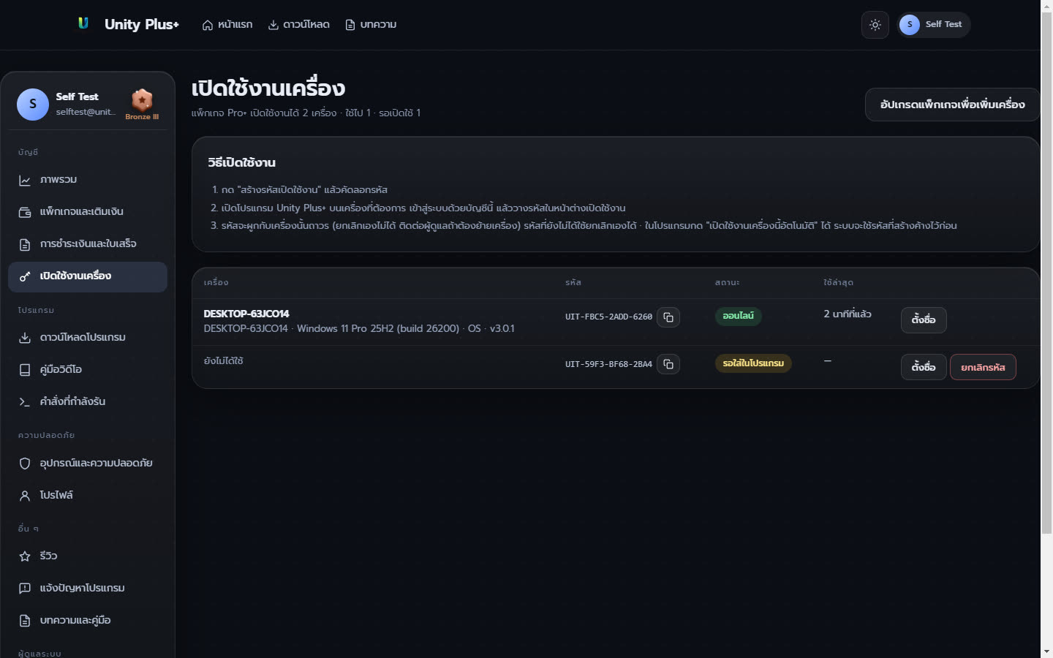Click the device name DESKTOP-63JCO14 in bold
The image size is (1053, 658).
tap(246, 314)
